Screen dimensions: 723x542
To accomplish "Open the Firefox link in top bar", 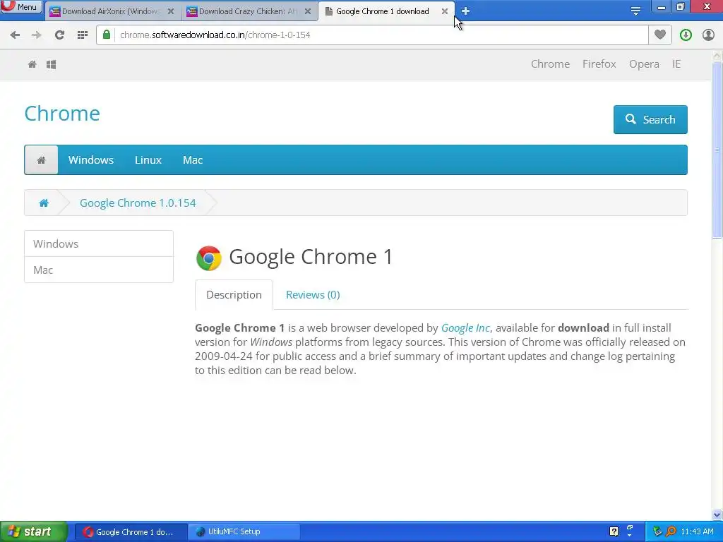I will pos(599,64).
